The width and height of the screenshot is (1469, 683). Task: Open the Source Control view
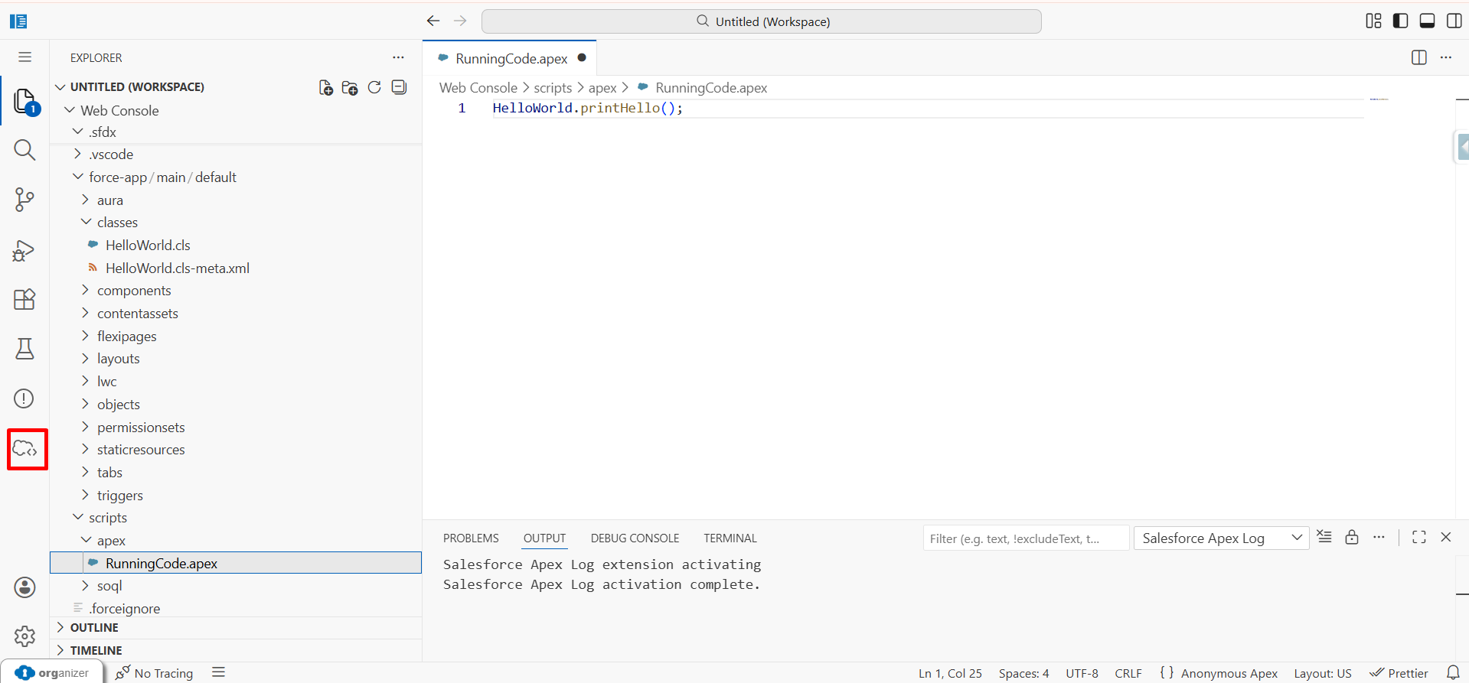pos(24,200)
